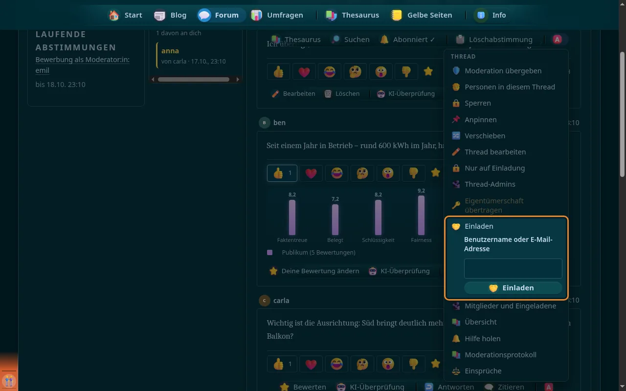Open the Umfragen section
Screen dimensions: 626x391
point(277,15)
